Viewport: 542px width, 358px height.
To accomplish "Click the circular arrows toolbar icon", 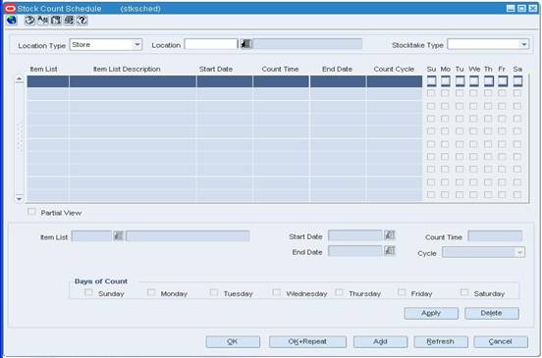I will 29,21.
